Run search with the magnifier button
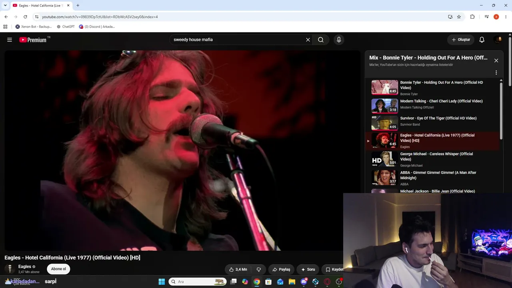Viewport: 512px width, 288px height. [x=321, y=40]
